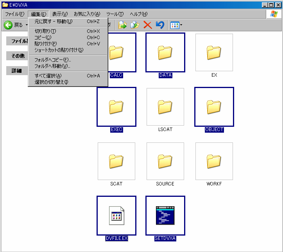Select the SETDVXA batch file icon
Screen dimensions: 283x252
coord(165,216)
